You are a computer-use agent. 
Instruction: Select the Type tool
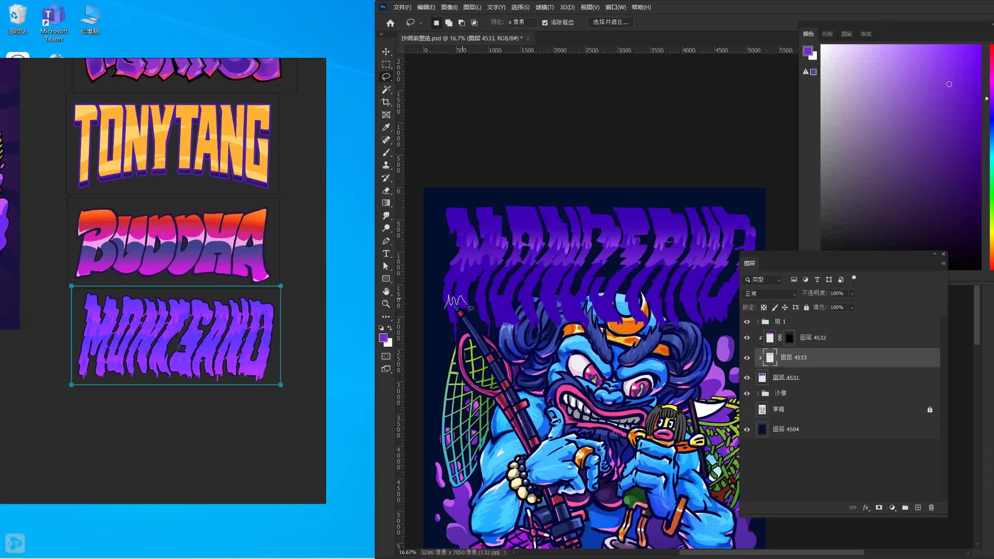click(386, 254)
